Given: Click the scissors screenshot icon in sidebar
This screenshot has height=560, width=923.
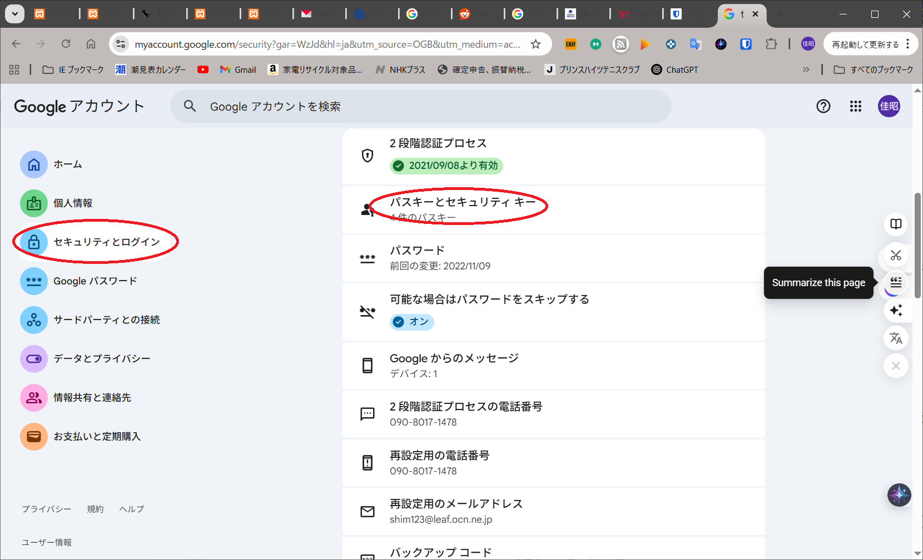Looking at the screenshot, I should coord(896,256).
